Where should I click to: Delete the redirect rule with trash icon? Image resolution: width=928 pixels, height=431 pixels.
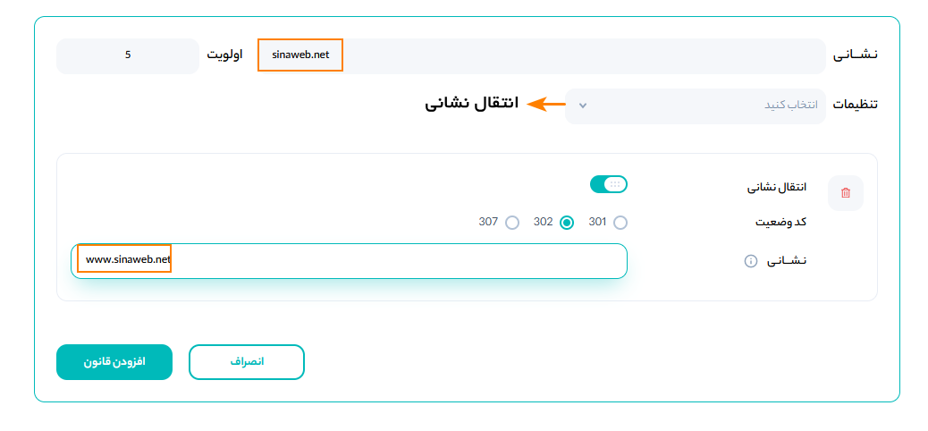click(846, 192)
